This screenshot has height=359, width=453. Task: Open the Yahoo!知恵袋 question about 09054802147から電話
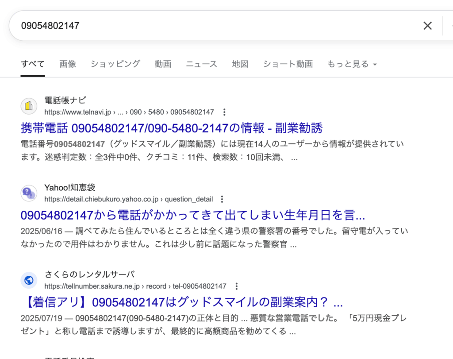pyautogui.click(x=193, y=215)
